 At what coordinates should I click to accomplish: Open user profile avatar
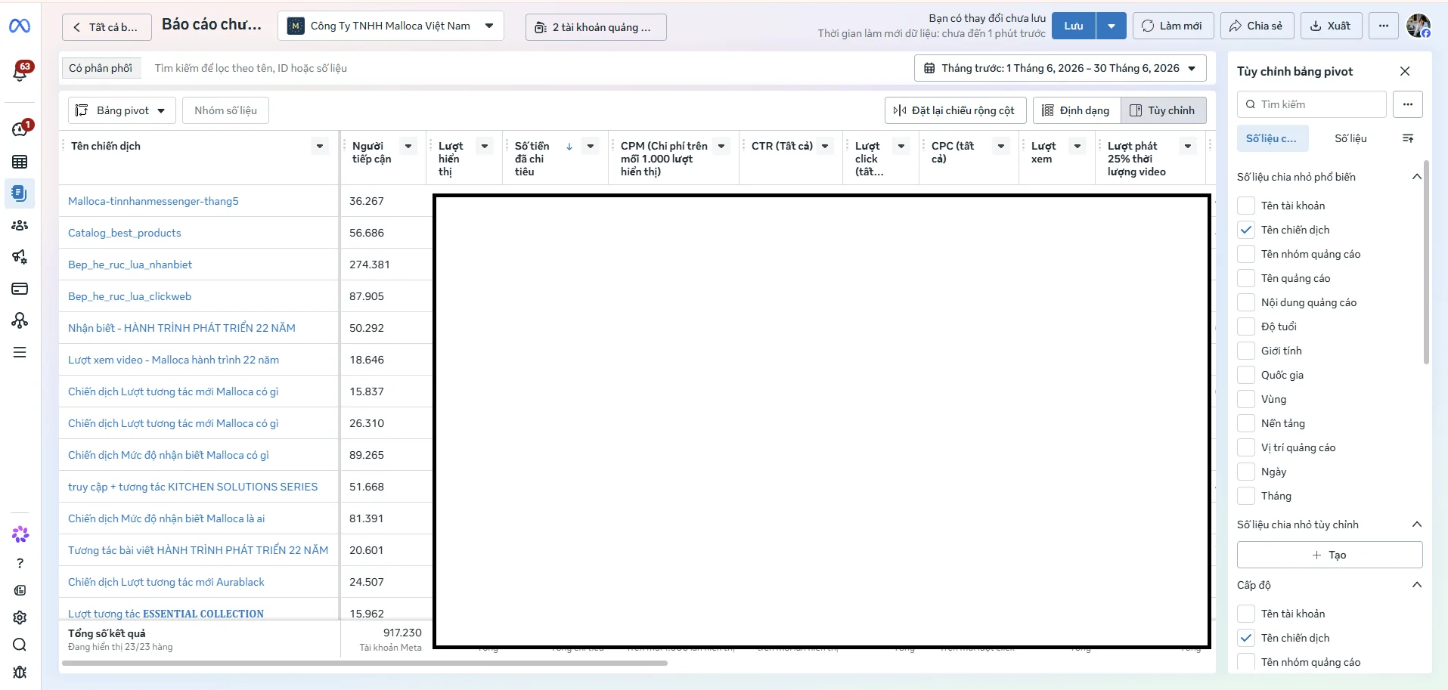point(1419,26)
